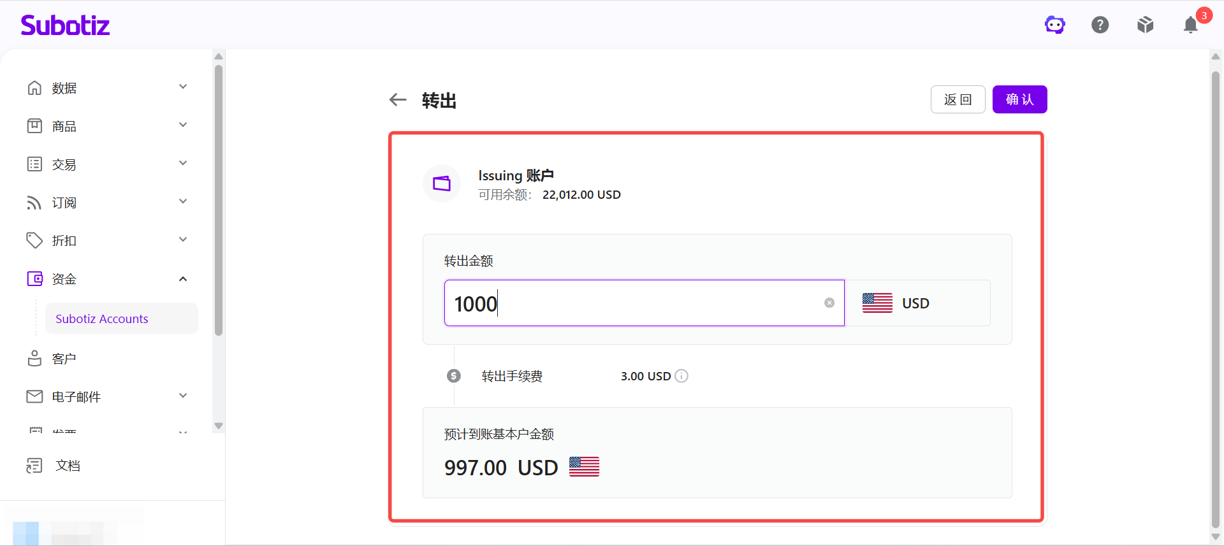Click the Issuing account wallet icon
Viewport: 1224px width, 546px height.
click(442, 183)
